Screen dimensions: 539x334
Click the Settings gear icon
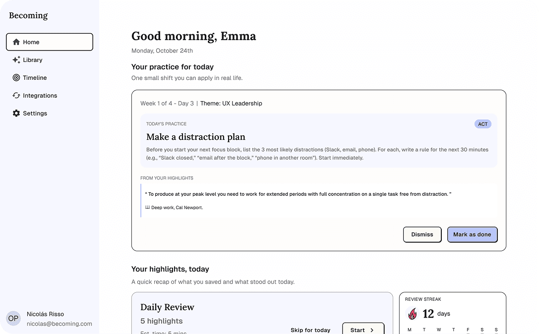tap(16, 113)
